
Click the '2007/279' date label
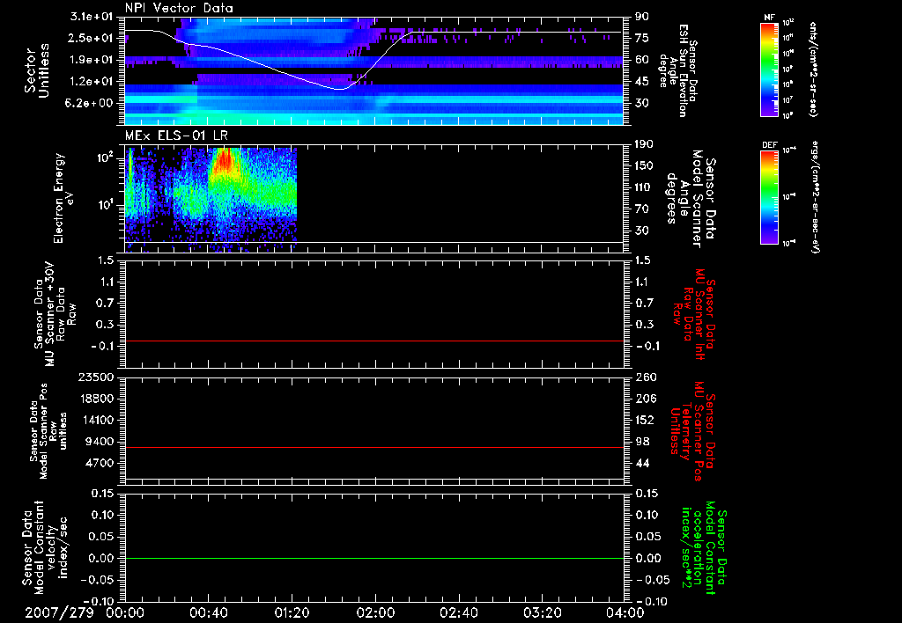point(59,613)
